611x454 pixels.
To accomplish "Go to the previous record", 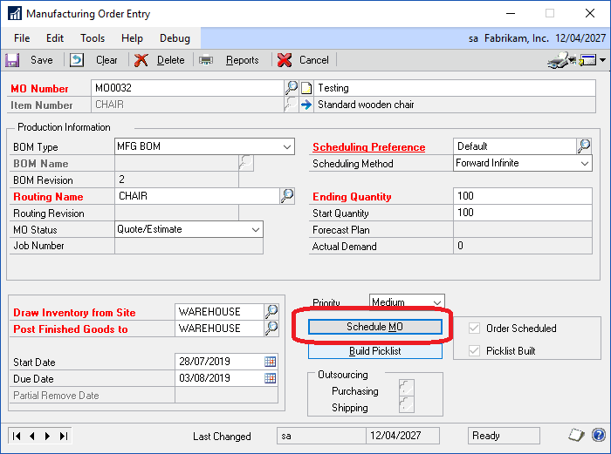I will tap(32, 436).
